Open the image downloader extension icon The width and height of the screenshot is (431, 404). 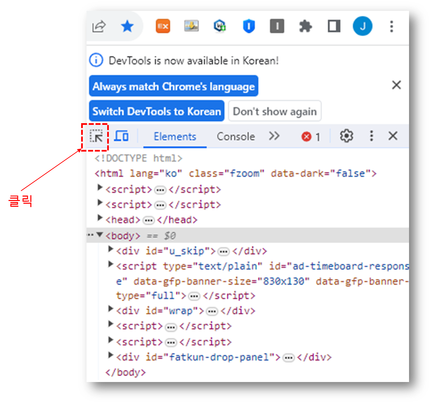pos(191,26)
